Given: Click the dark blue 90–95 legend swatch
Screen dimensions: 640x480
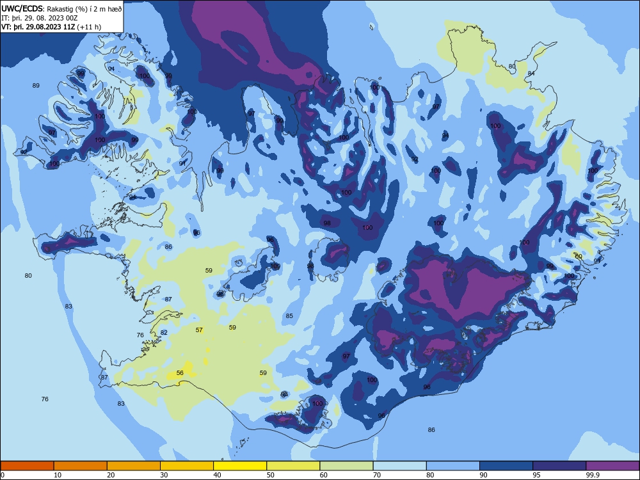Looking at the screenshot, I should coord(506,466).
